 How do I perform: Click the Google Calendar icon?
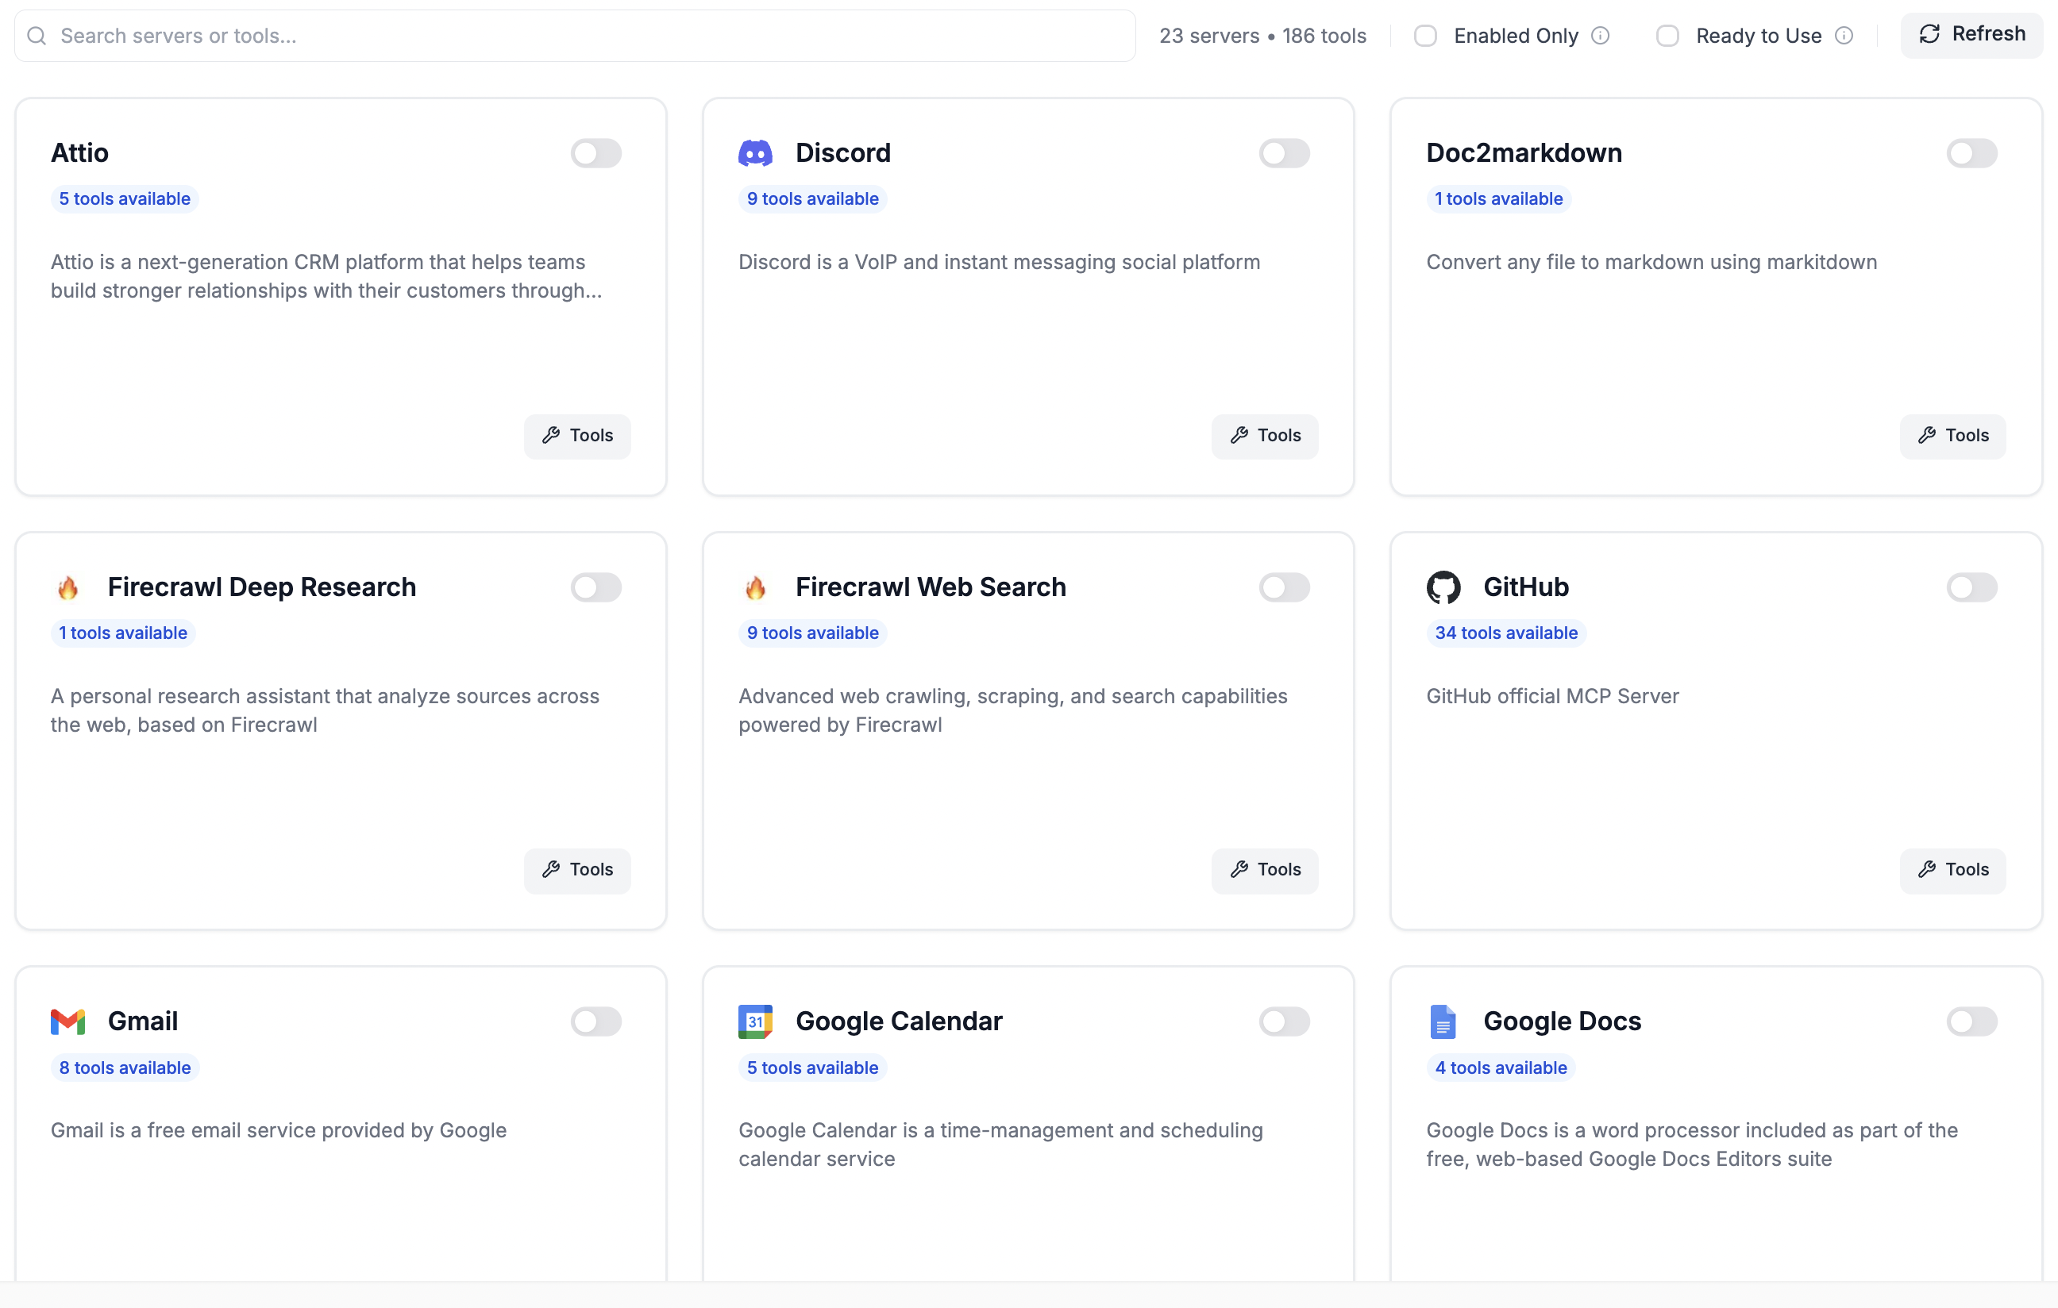[754, 1021]
